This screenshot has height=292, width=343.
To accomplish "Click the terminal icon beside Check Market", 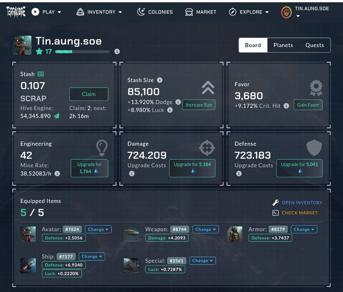I will point(276,213).
